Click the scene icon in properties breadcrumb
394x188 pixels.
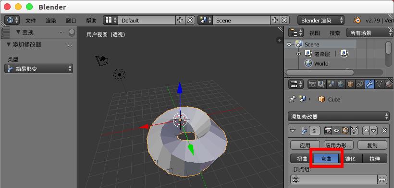click(303, 100)
